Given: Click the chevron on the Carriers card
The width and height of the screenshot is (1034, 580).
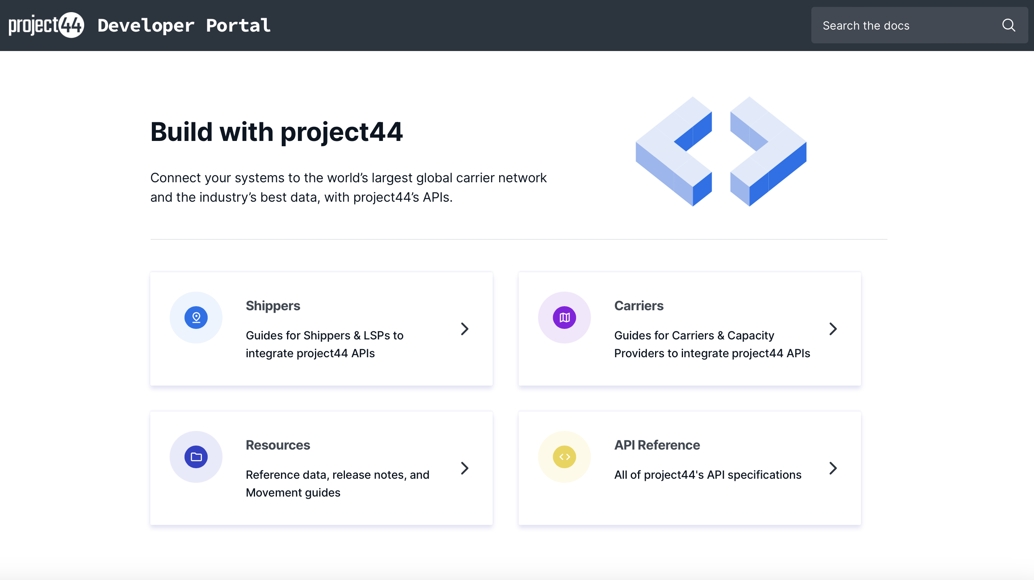Looking at the screenshot, I should 833,329.
